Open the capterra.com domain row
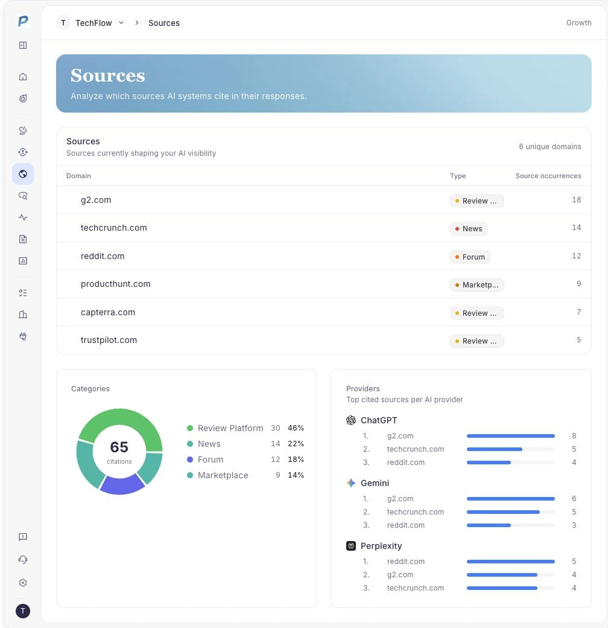Image resolution: width=608 pixels, height=628 pixels. coord(323,312)
